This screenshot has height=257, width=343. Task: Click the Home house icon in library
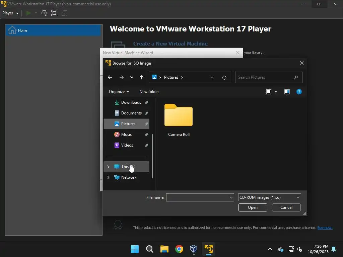[12, 30]
